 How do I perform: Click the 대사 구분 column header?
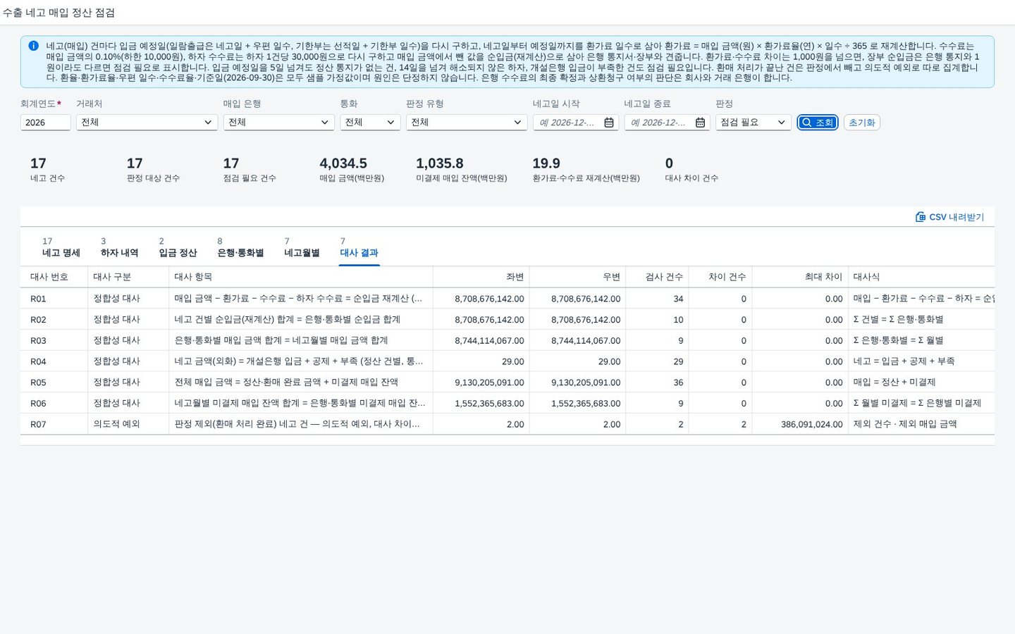point(128,277)
